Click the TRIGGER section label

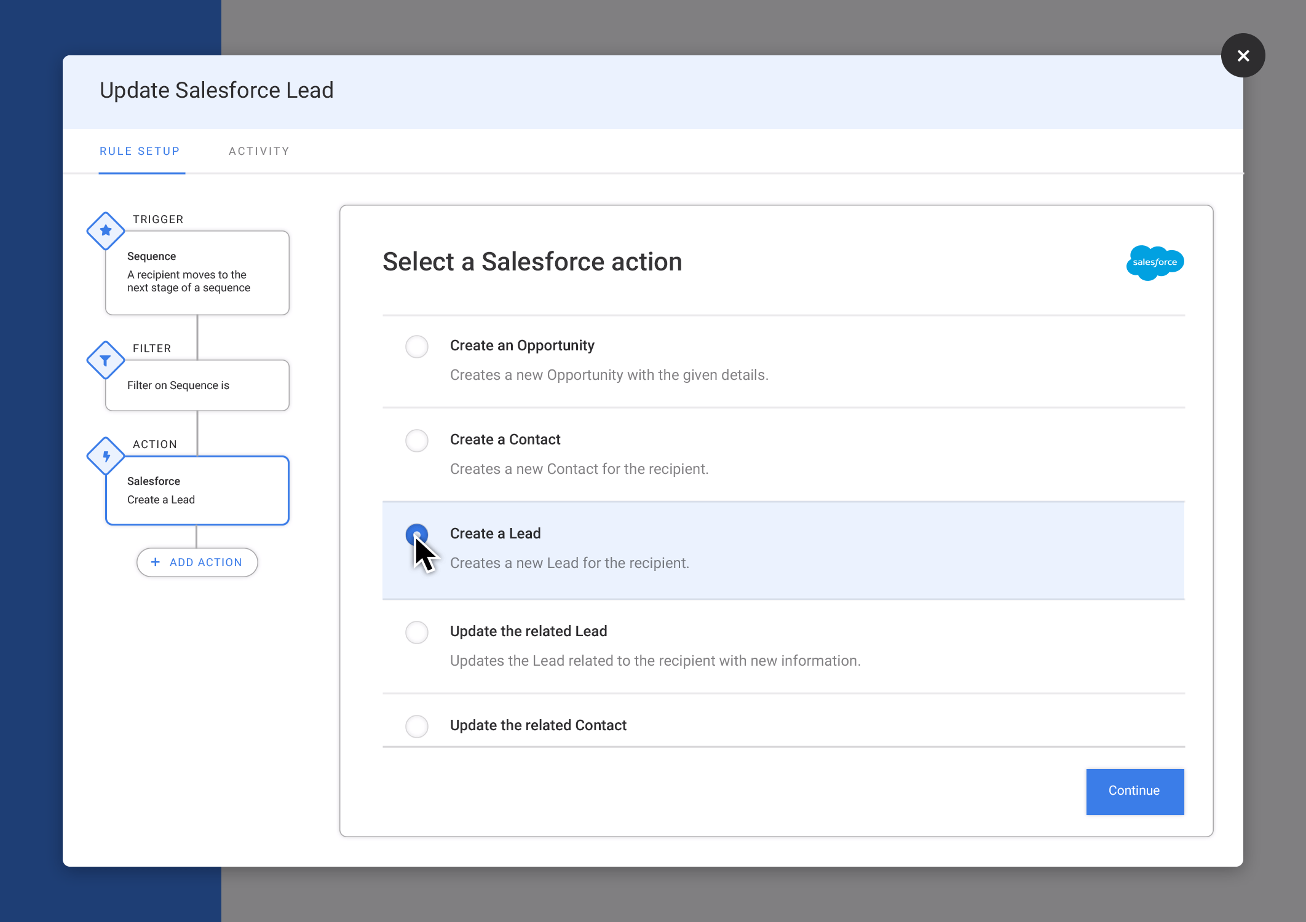[158, 219]
